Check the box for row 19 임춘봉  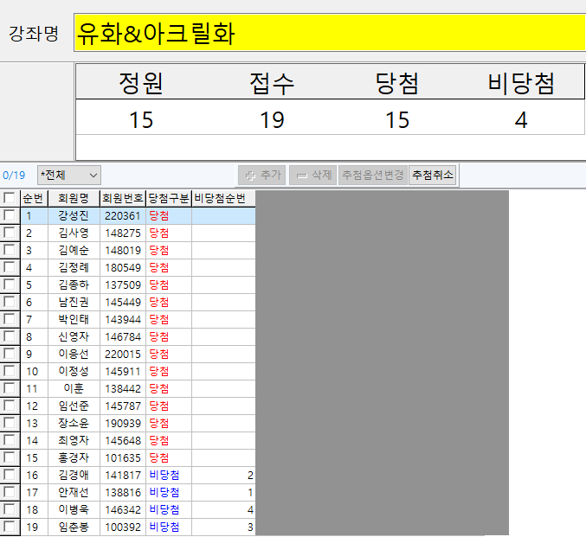pos(9,527)
